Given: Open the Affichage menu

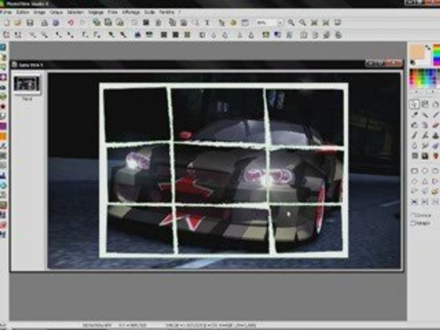Looking at the screenshot, I should [x=131, y=12].
